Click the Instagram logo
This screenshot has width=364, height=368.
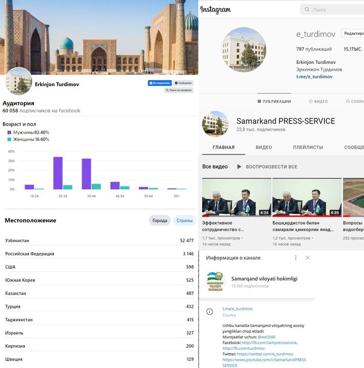pyautogui.click(x=215, y=10)
